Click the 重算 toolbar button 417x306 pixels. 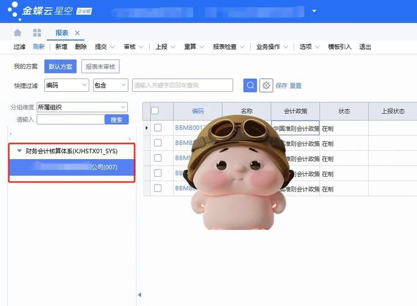(190, 47)
